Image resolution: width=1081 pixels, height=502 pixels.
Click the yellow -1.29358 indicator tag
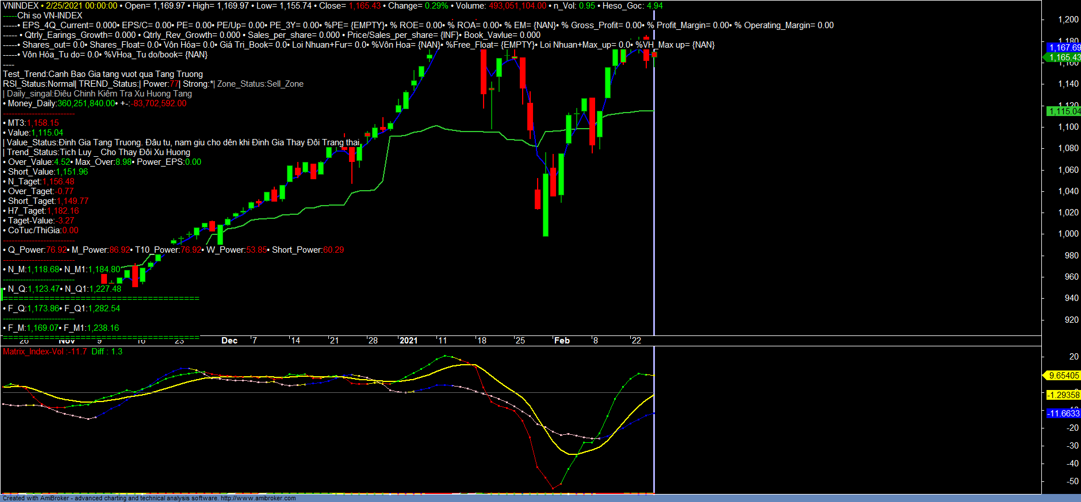(1063, 395)
